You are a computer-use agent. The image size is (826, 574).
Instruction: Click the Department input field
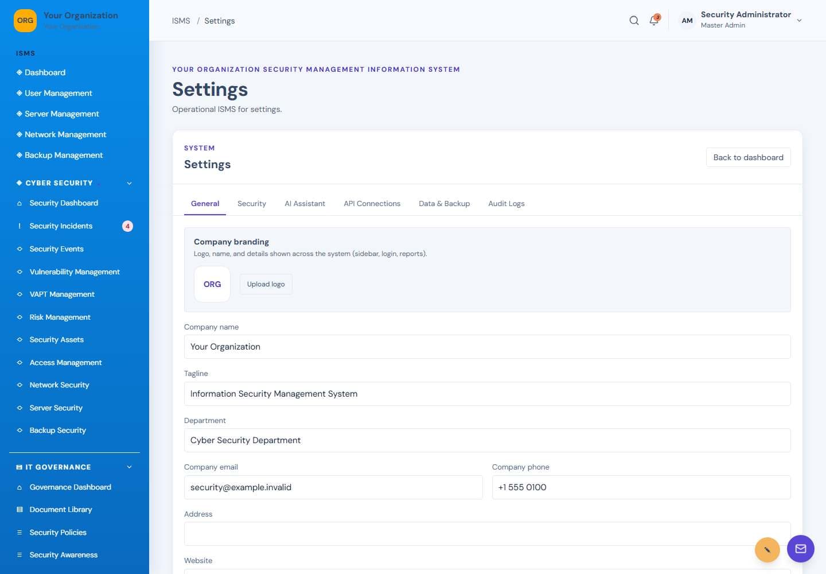(487, 440)
